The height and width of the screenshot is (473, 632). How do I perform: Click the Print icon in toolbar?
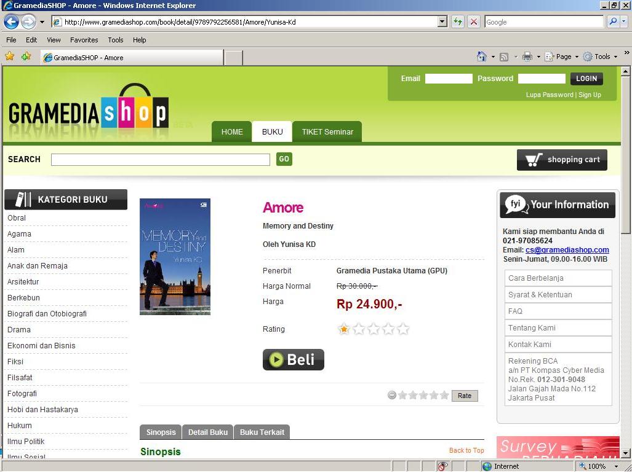coord(527,57)
